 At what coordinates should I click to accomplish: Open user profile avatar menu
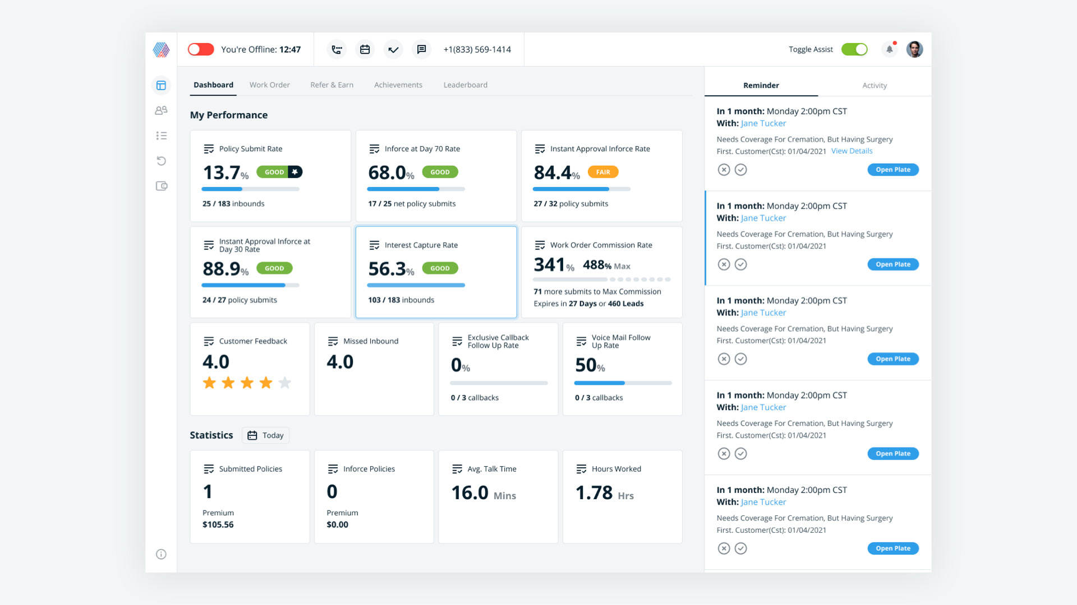(914, 49)
